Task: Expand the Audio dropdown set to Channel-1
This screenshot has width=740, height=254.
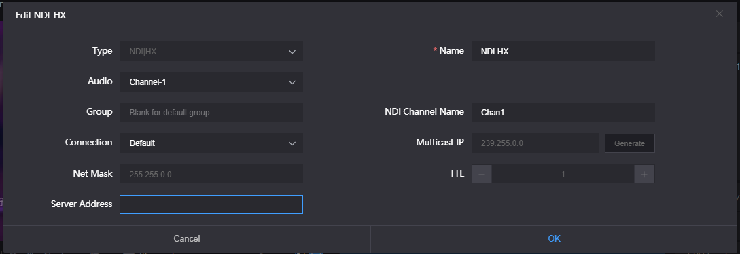Action: pyautogui.click(x=211, y=82)
